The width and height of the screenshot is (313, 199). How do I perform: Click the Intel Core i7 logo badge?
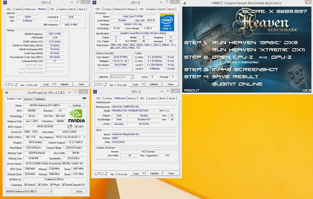click(x=167, y=22)
